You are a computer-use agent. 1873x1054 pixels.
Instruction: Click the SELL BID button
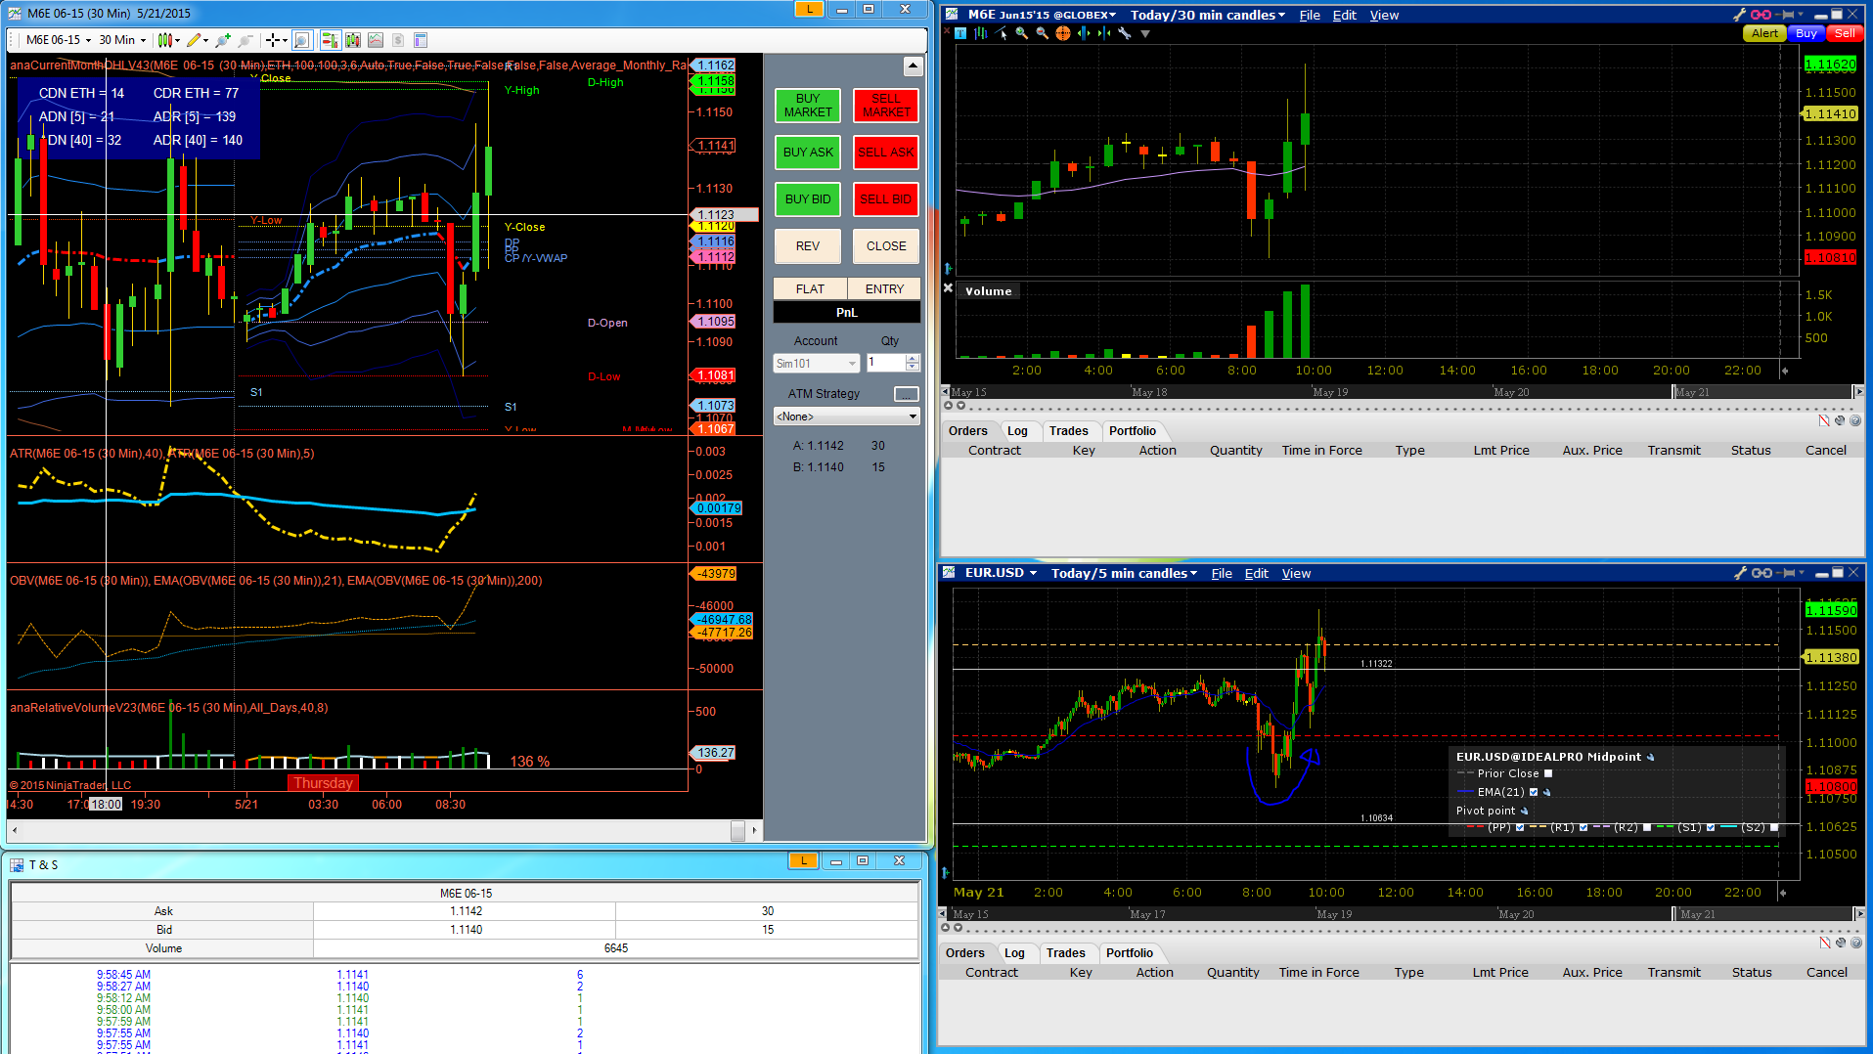(886, 199)
